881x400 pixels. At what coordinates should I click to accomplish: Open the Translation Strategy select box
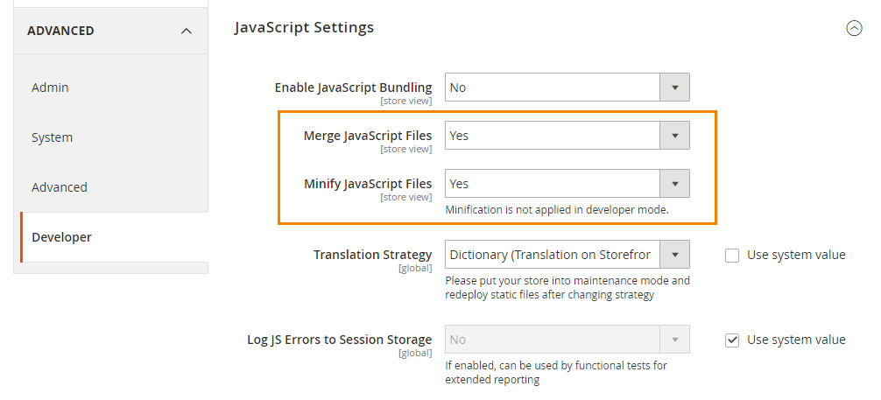(x=553, y=255)
